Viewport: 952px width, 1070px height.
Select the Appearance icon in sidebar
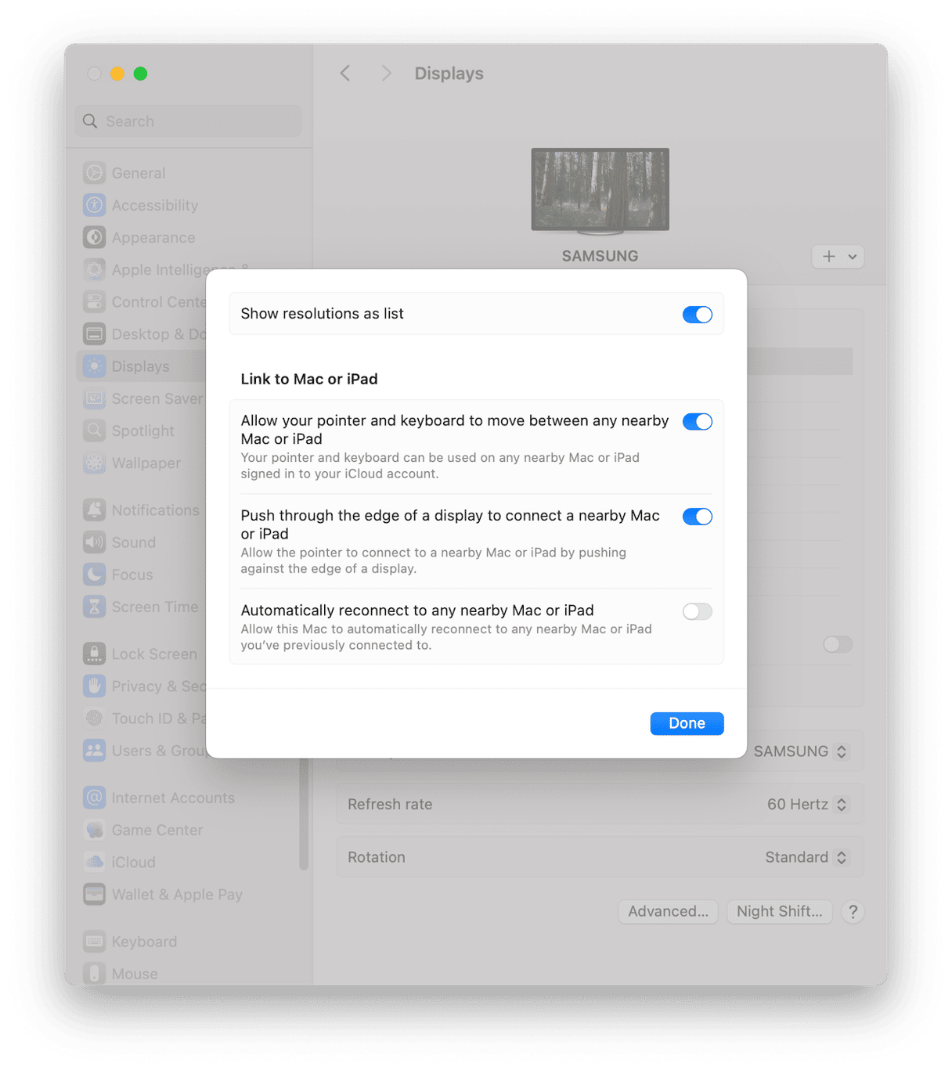pyautogui.click(x=95, y=237)
